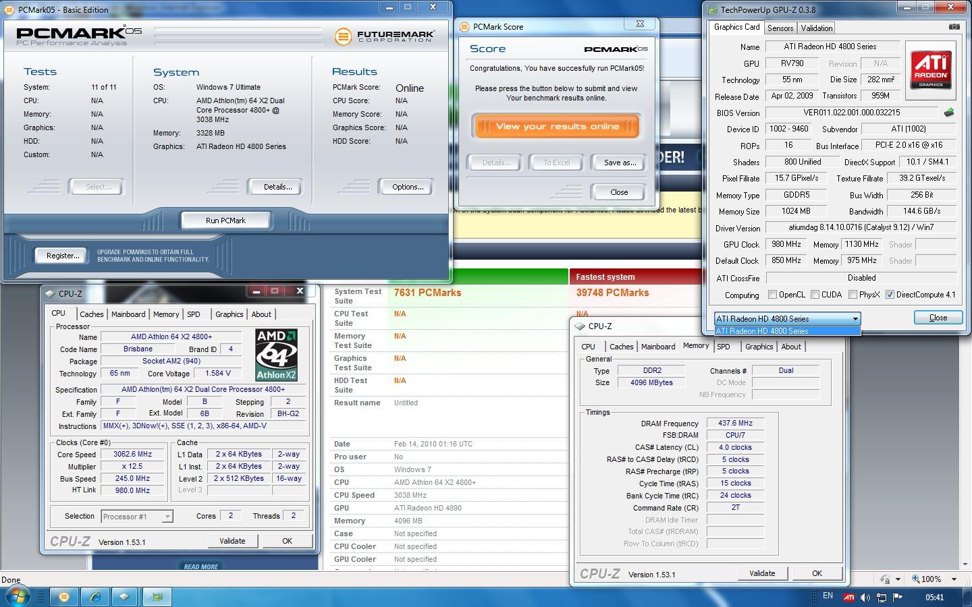Toggle the CUDA checkbox in GPU-Z

point(815,295)
